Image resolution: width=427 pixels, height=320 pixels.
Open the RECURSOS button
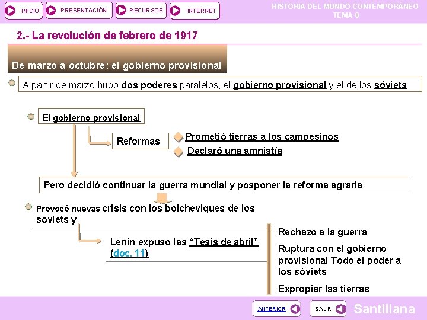coord(141,11)
